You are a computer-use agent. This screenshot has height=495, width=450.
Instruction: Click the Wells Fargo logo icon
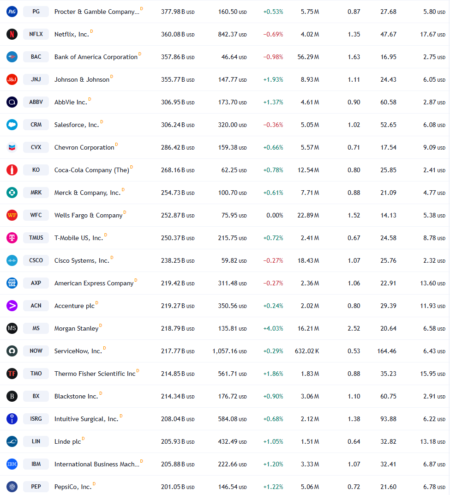coord(12,215)
